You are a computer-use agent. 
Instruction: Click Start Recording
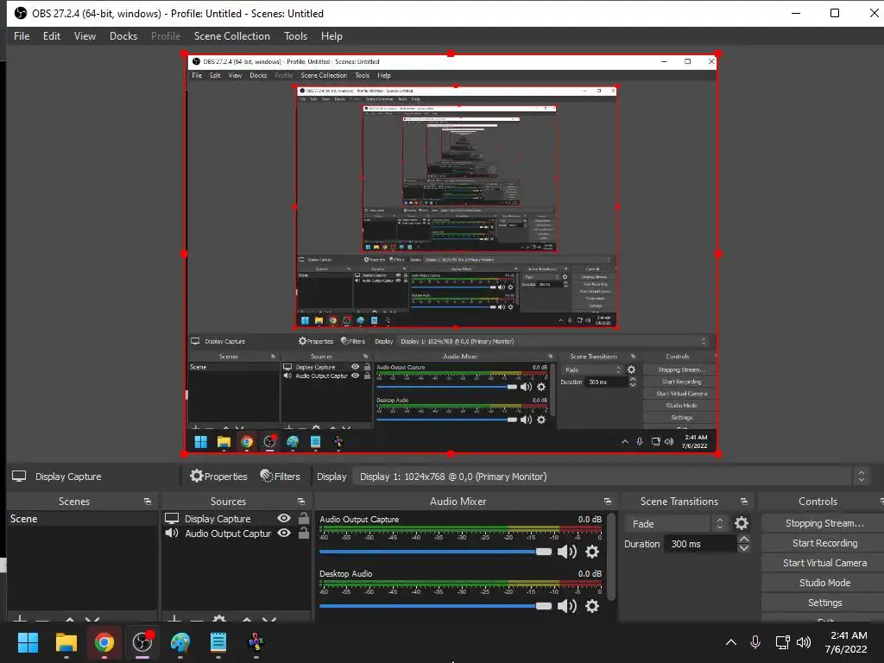coord(824,543)
